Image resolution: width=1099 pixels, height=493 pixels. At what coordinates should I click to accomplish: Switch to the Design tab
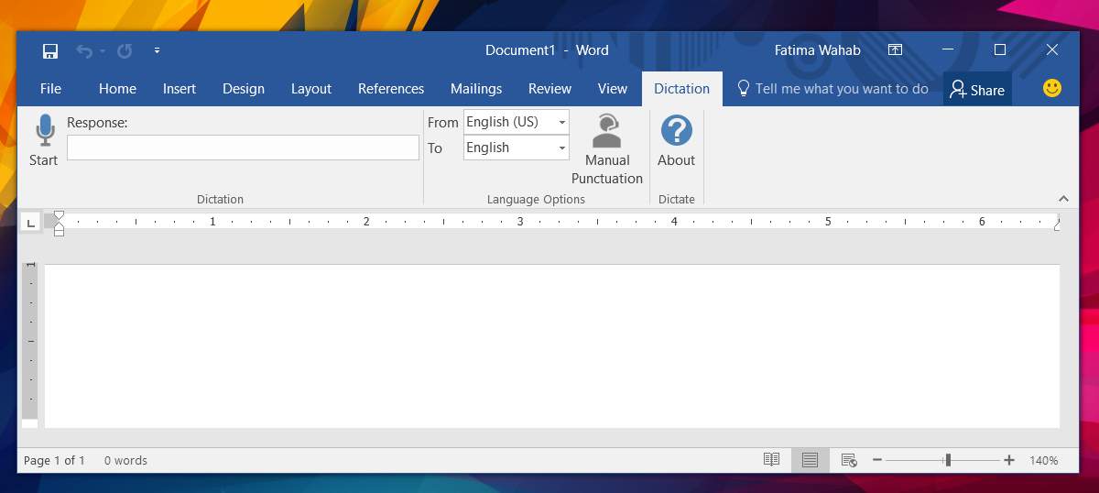244,89
